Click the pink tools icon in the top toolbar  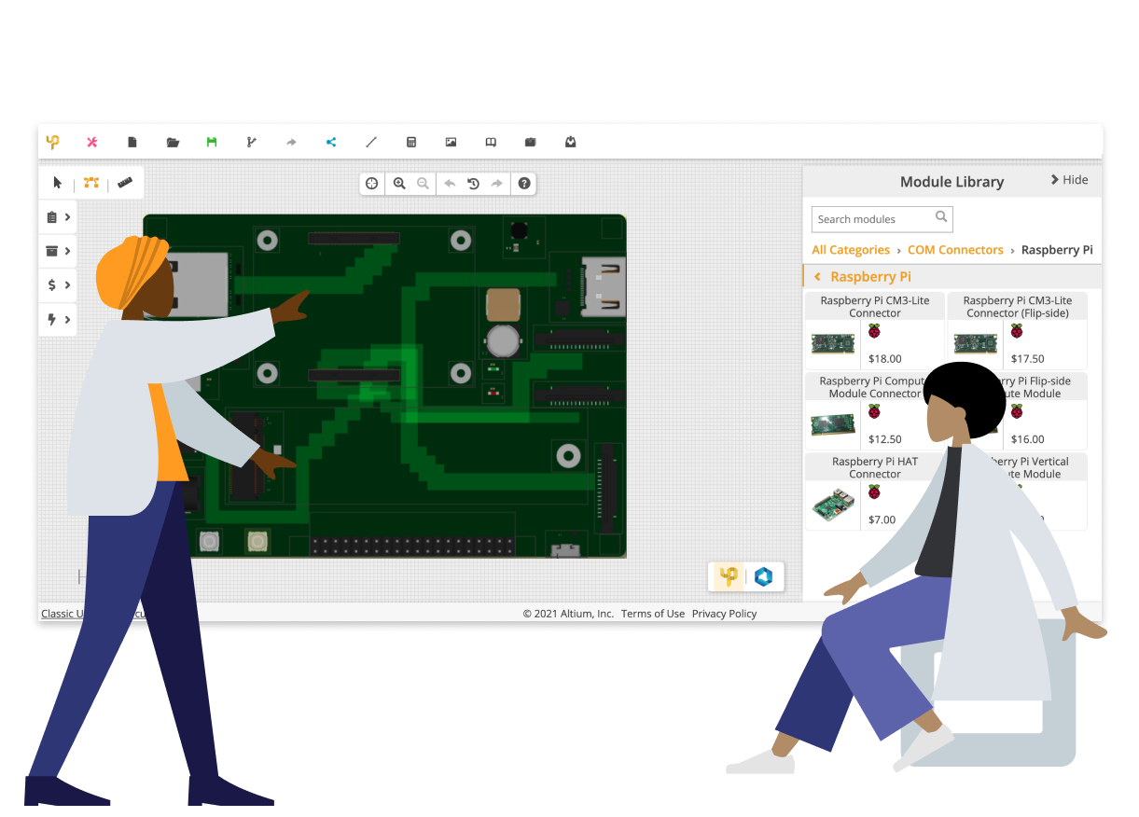tap(92, 142)
